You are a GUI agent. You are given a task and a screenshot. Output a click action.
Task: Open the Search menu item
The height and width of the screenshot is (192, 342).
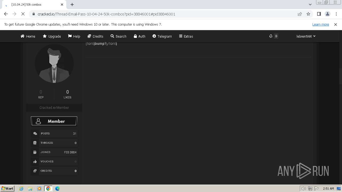[x=118, y=36]
